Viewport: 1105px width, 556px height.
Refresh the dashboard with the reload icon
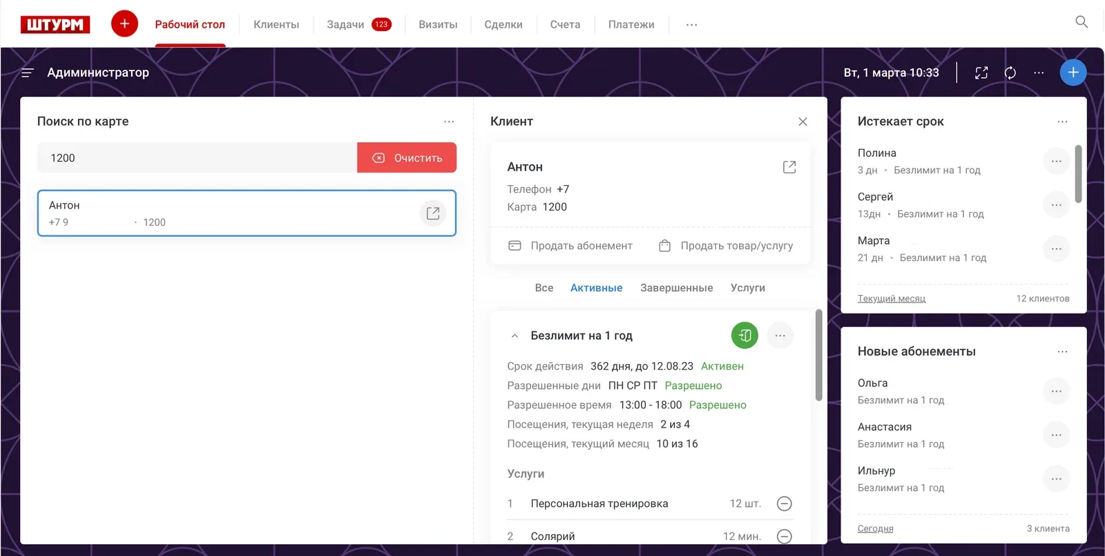click(1010, 73)
